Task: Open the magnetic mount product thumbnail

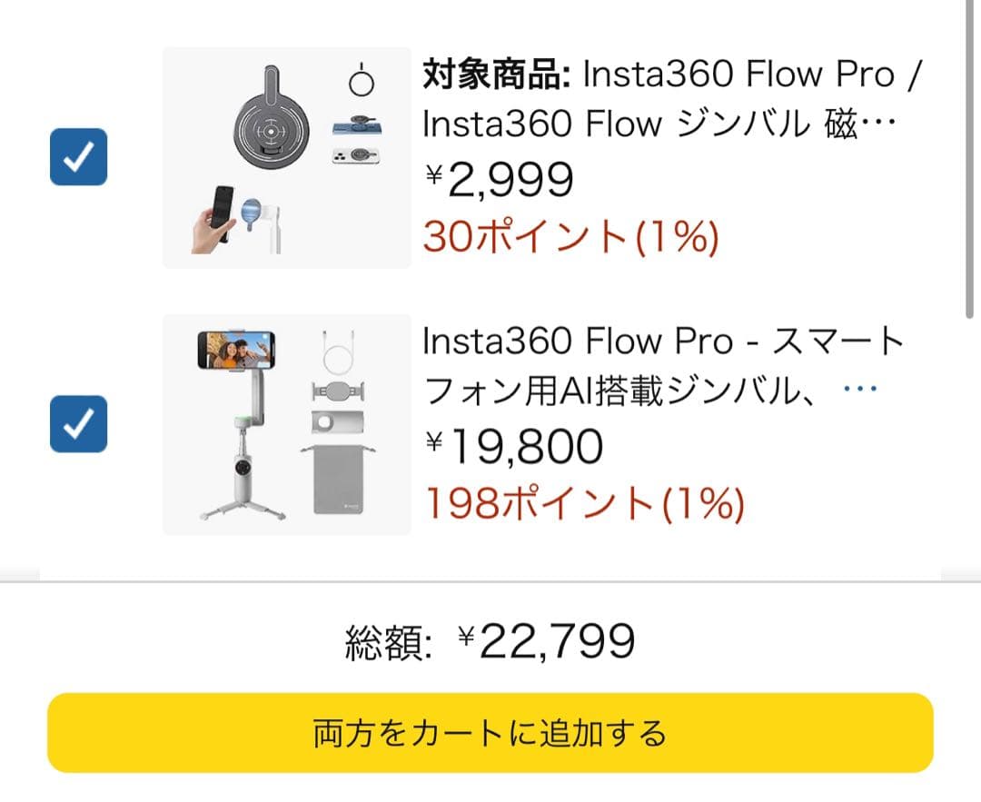Action: pyautogui.click(x=286, y=155)
